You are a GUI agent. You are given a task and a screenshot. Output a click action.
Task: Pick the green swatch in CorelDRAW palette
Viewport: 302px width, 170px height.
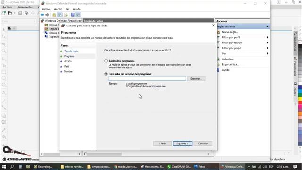tap(300, 95)
